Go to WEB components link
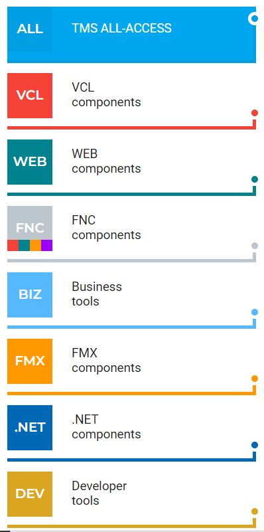This screenshot has width=264, height=532. 106,161
